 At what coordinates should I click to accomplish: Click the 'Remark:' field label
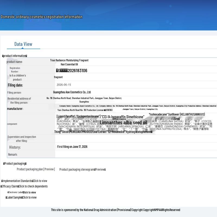click(13, 155)
